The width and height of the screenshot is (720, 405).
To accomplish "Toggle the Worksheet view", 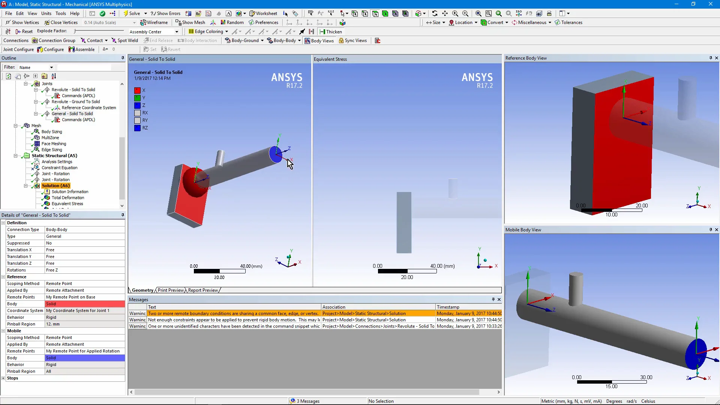I will click(263, 13).
